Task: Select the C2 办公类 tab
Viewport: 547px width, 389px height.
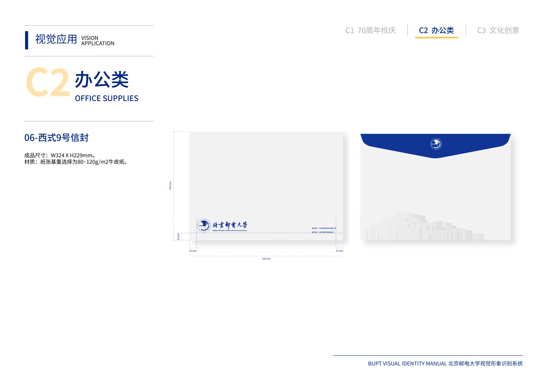Action: tap(436, 30)
